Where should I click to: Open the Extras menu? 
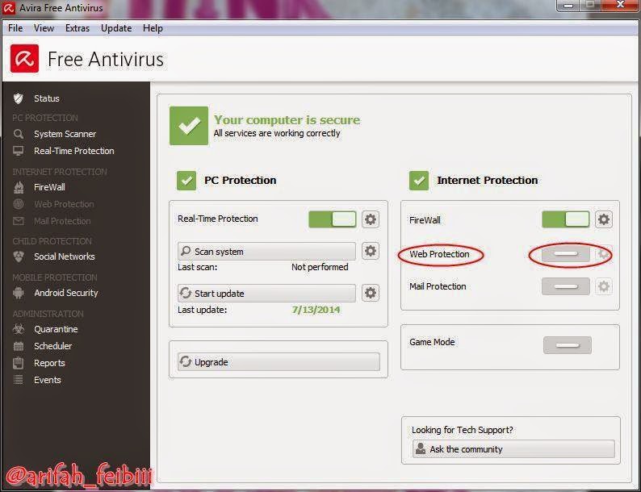point(78,28)
